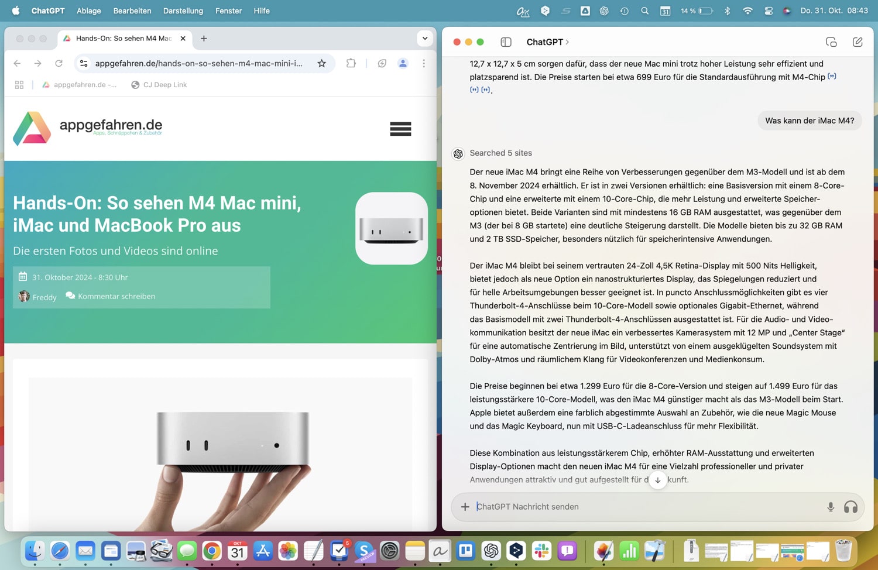Screen dimensions: 878x570
Task: Open the hamburger menu on appgefahren.de
Action: [x=400, y=129]
